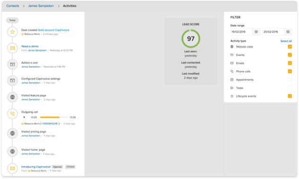Click the Clicked tag on Introducing CapInvoice
Screen dimensions: 299x179
(x=70, y=167)
